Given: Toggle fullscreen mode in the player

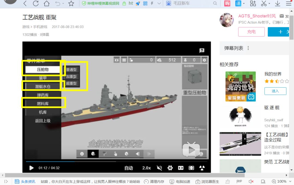Looking at the screenshot, I should (191, 168).
